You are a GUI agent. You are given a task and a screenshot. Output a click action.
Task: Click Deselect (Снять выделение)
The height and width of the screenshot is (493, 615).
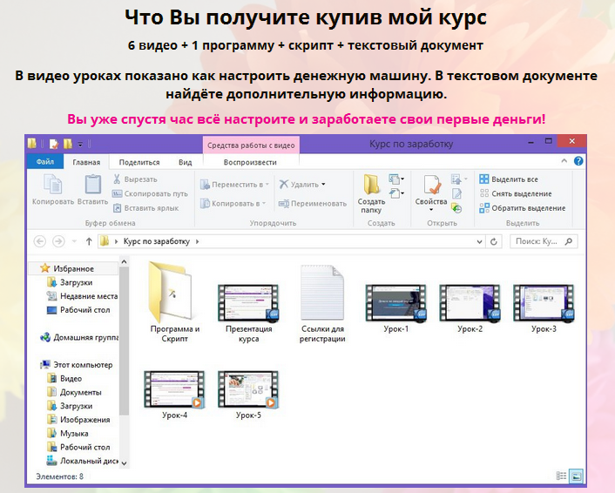pos(516,193)
